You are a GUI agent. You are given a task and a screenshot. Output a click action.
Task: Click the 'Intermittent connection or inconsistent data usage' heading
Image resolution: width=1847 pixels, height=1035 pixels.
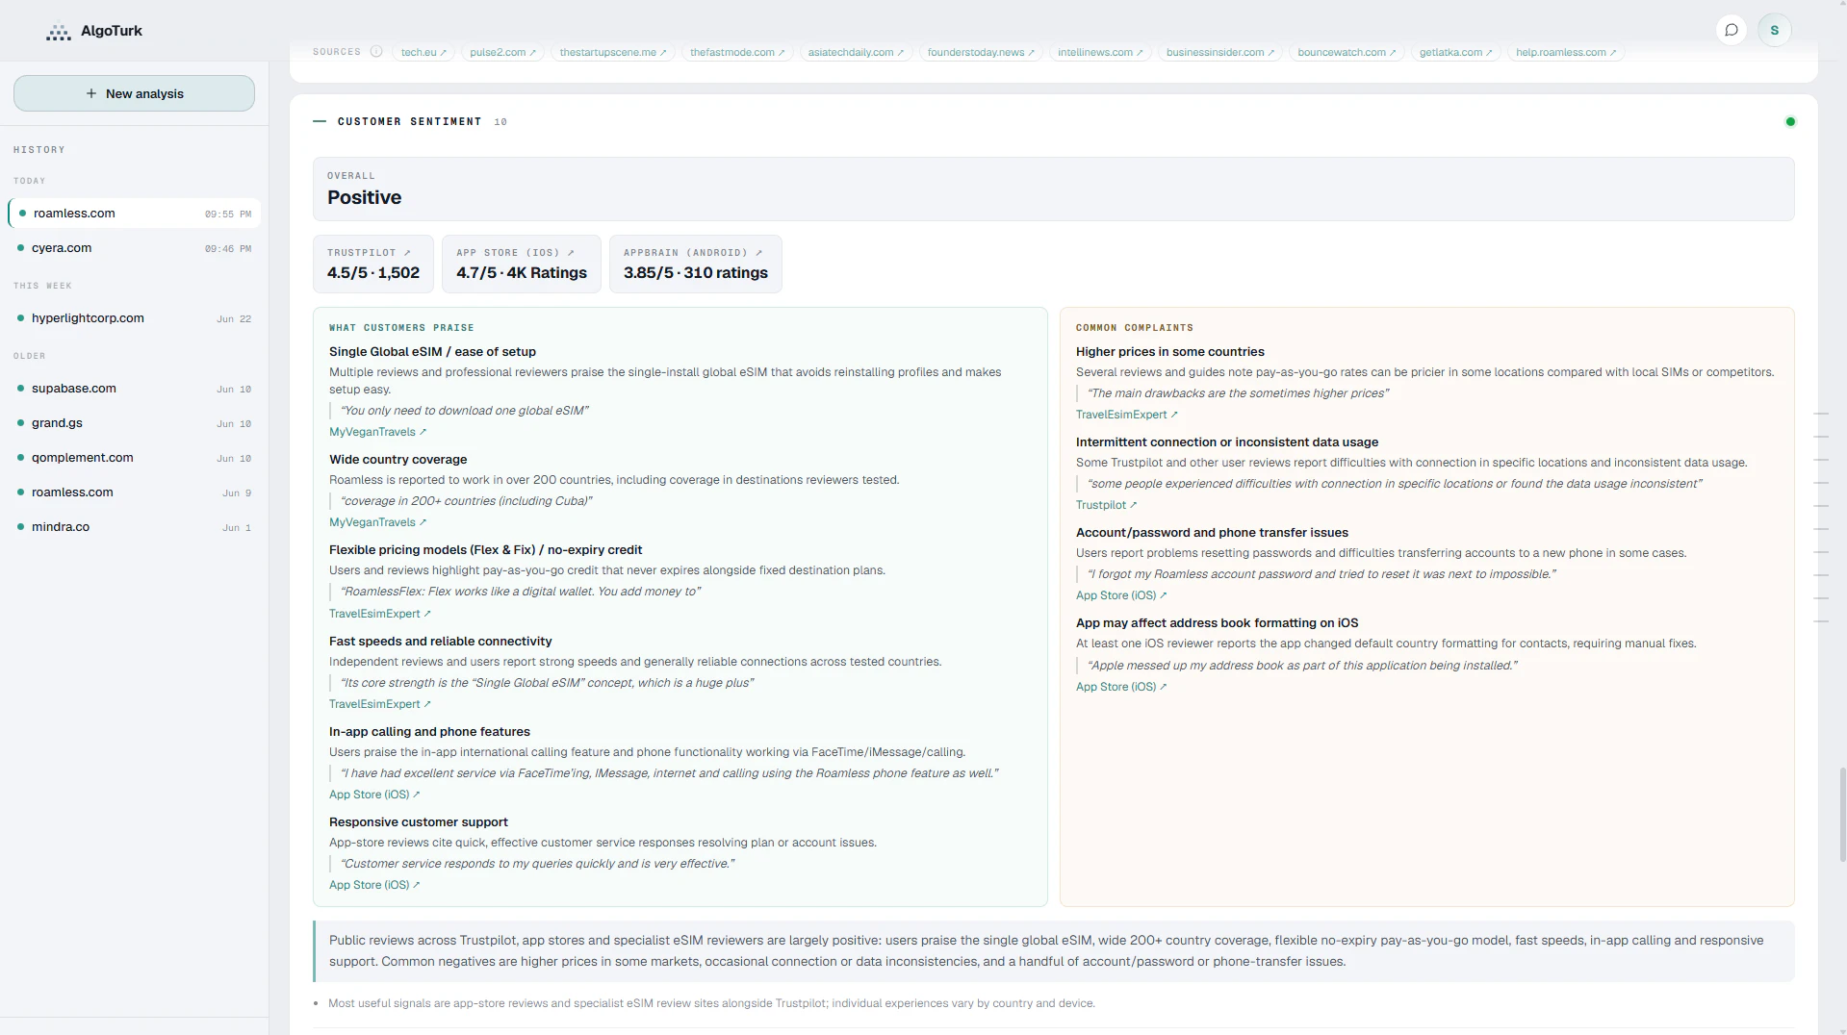coord(1226,442)
